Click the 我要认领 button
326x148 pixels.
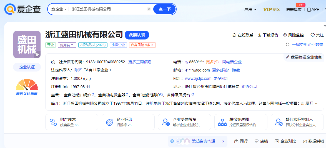pos(137,35)
